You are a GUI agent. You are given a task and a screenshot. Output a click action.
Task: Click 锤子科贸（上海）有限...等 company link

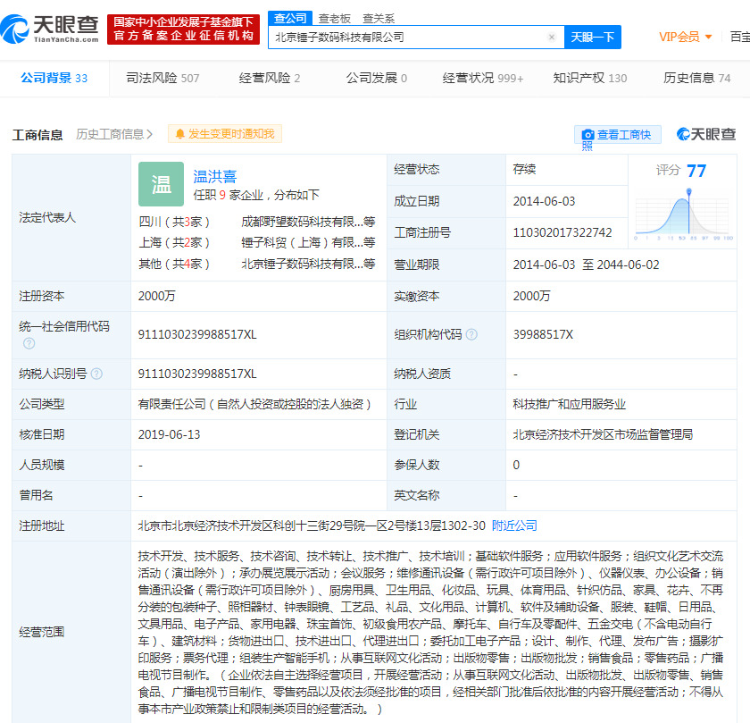coord(308,243)
